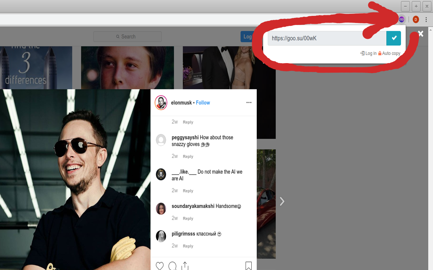The image size is (433, 270).
Task: Reply to ___.like.___ comment
Action: 188,191
